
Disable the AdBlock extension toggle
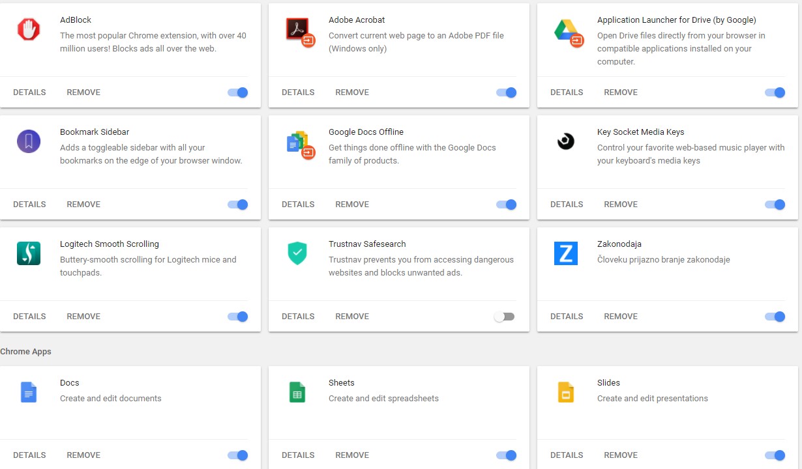[238, 92]
